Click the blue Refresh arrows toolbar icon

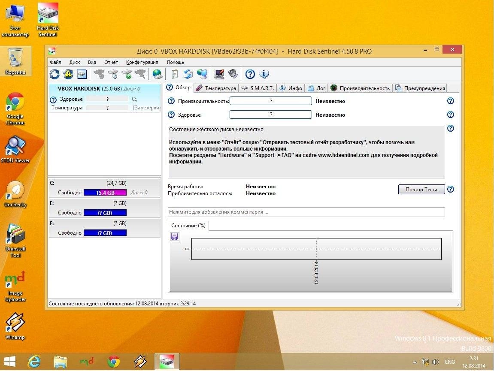click(55, 74)
